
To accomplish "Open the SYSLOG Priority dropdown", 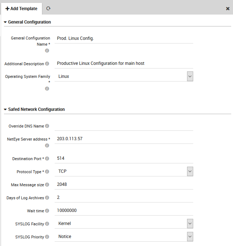I will click(190, 237).
